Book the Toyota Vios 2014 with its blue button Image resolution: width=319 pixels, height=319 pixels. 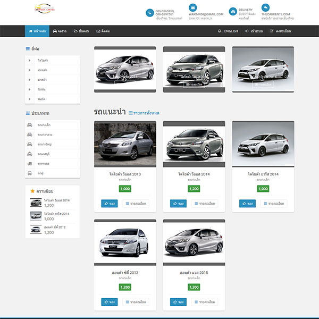pos(178,204)
